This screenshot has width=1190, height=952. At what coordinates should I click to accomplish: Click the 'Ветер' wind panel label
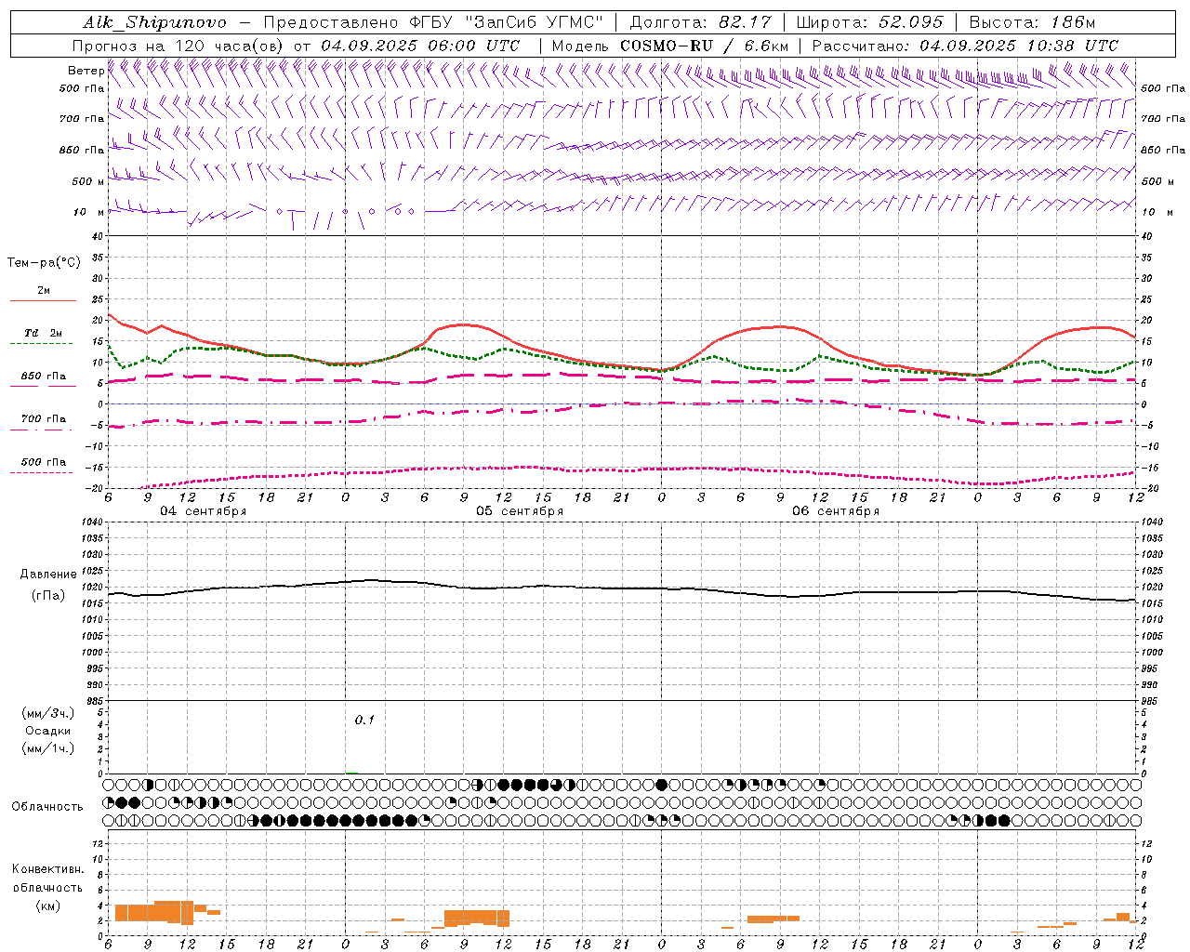(86, 71)
